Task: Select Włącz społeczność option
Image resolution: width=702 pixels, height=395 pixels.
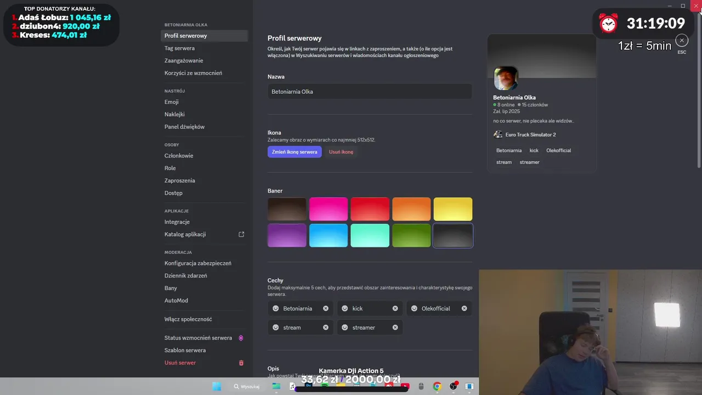Action: pyautogui.click(x=205, y=319)
